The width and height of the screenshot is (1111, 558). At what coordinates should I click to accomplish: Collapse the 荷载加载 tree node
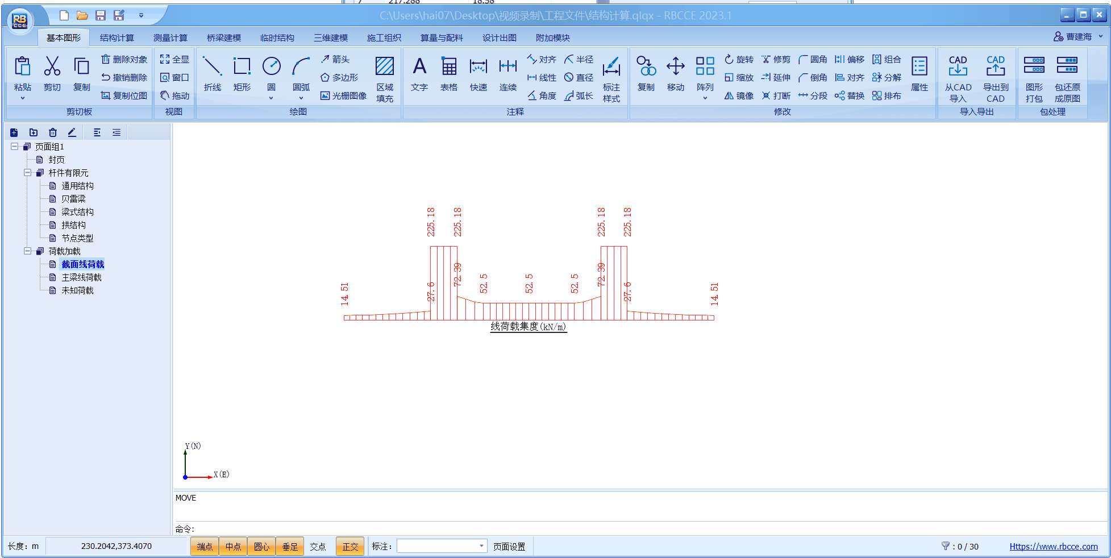pyautogui.click(x=27, y=251)
